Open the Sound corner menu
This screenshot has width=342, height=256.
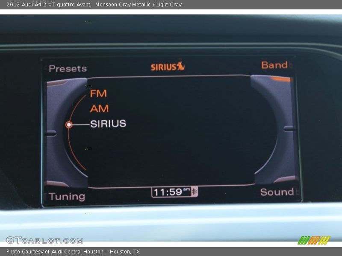point(277,192)
